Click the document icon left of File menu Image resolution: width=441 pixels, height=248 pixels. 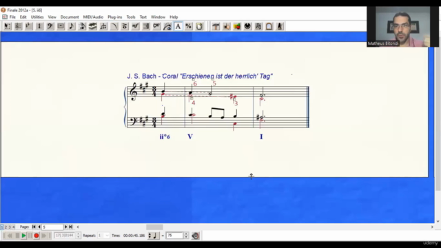[5, 17]
